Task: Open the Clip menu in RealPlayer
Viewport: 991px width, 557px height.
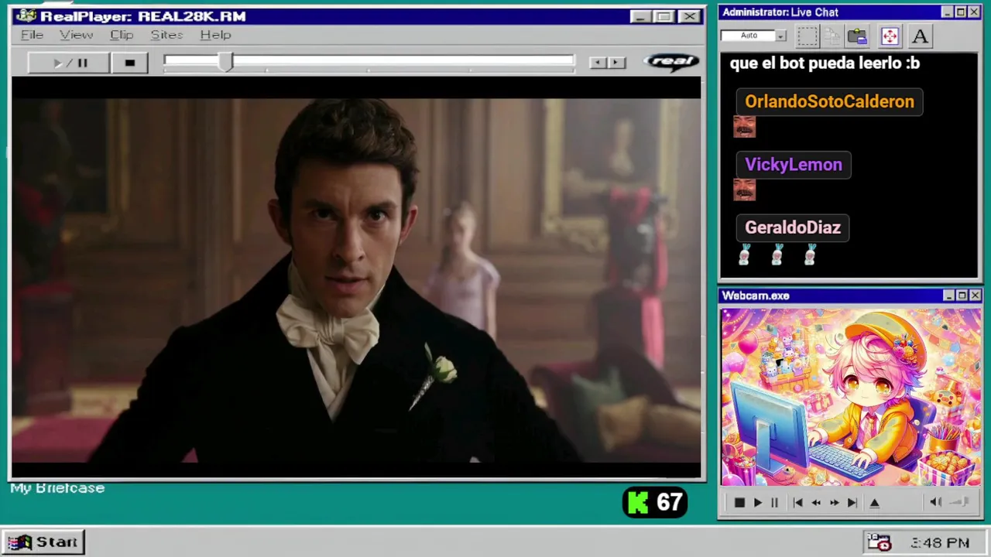Action: [122, 35]
